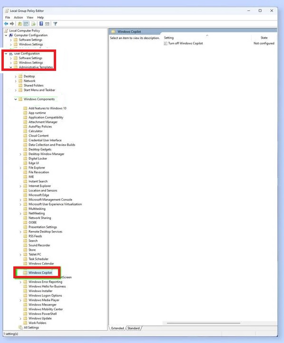Toggle the Show/Hide Console Tree toolbar icon
Viewport: 284px width, 343px height.
(26, 24)
